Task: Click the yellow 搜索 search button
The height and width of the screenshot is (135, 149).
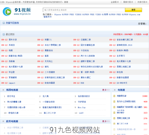Action: pyautogui.click(x=133, y=10)
